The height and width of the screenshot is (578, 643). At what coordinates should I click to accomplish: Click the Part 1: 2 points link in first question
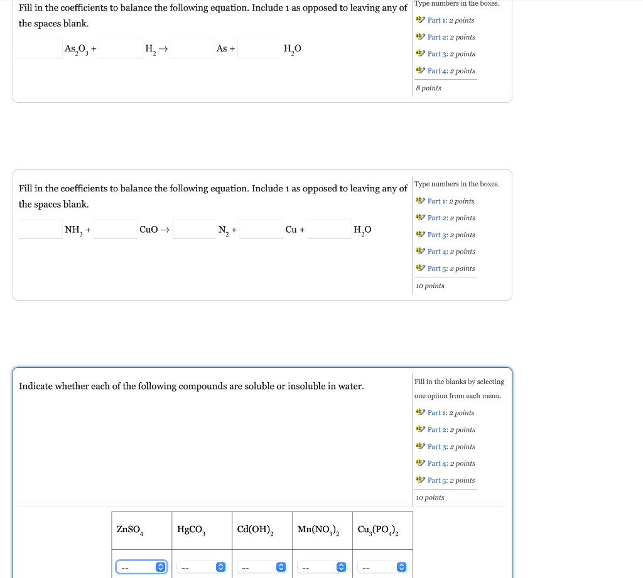(x=451, y=20)
